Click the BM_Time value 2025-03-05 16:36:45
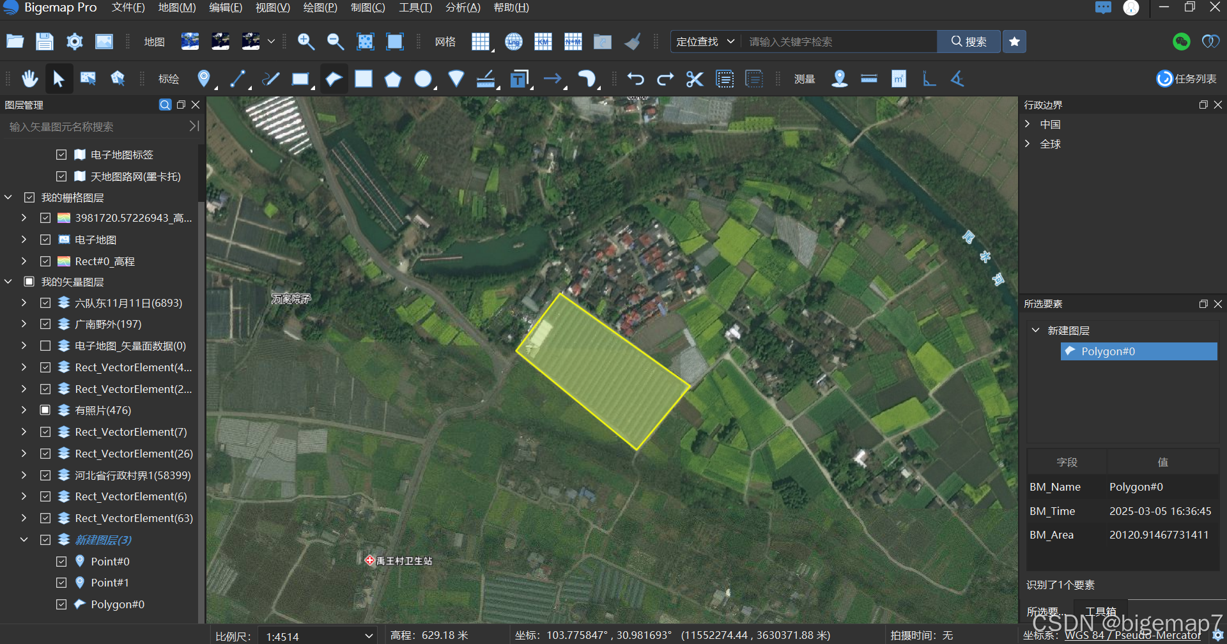 (1160, 511)
